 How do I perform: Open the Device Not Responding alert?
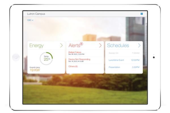80,60
